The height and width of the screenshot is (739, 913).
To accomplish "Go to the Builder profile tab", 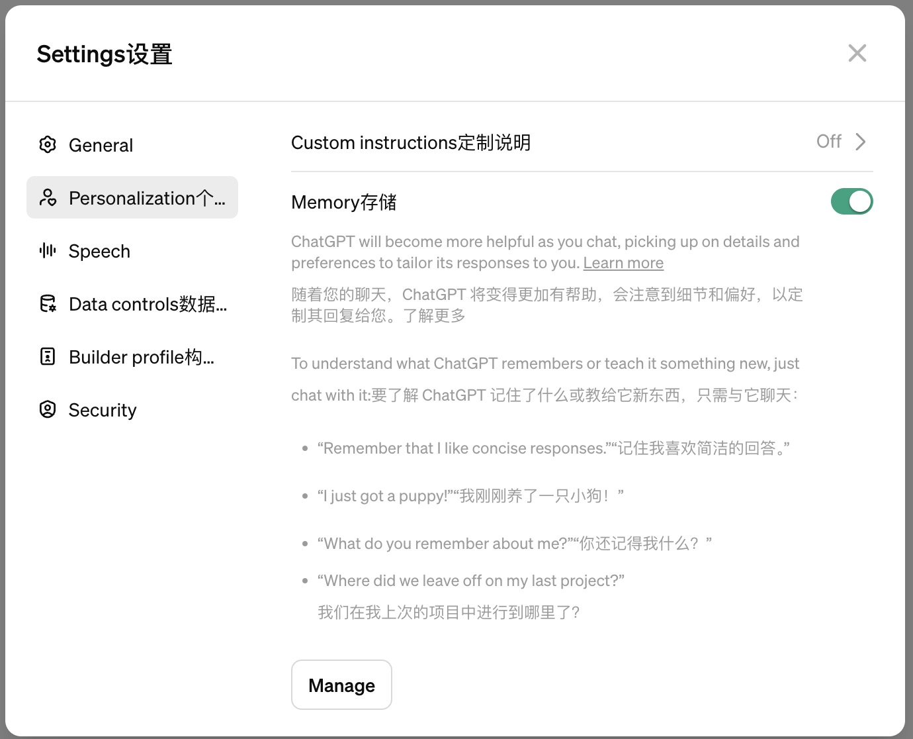I will coord(132,356).
